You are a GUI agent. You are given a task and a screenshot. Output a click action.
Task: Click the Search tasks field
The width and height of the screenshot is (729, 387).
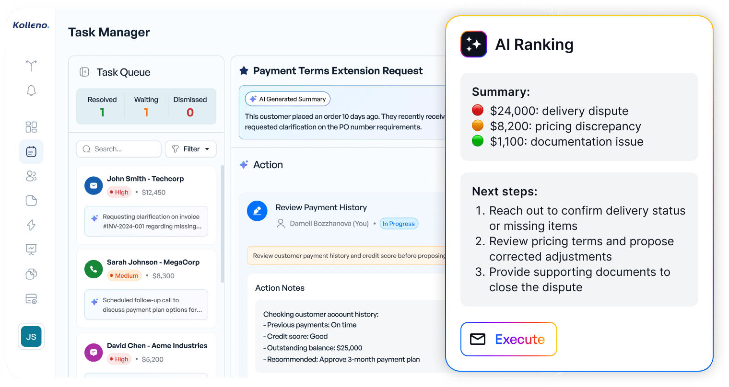tap(118, 149)
